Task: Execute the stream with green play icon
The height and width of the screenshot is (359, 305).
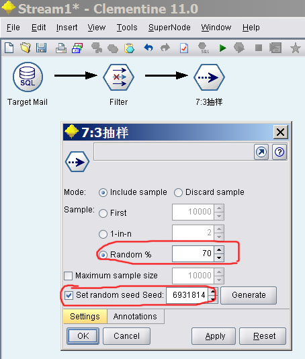Action: tap(222, 48)
